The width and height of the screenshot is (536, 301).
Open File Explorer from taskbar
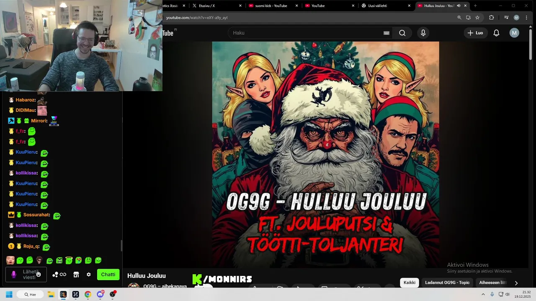51,294
